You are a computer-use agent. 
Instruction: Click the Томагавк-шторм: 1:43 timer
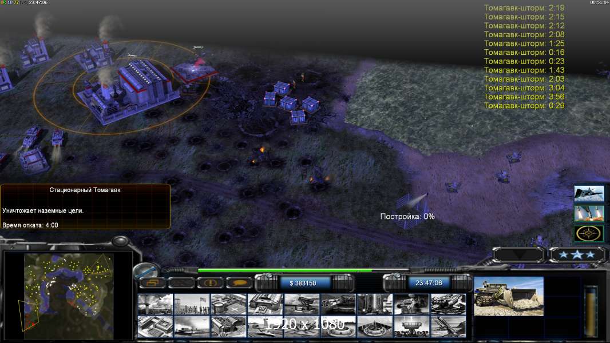[524, 70]
